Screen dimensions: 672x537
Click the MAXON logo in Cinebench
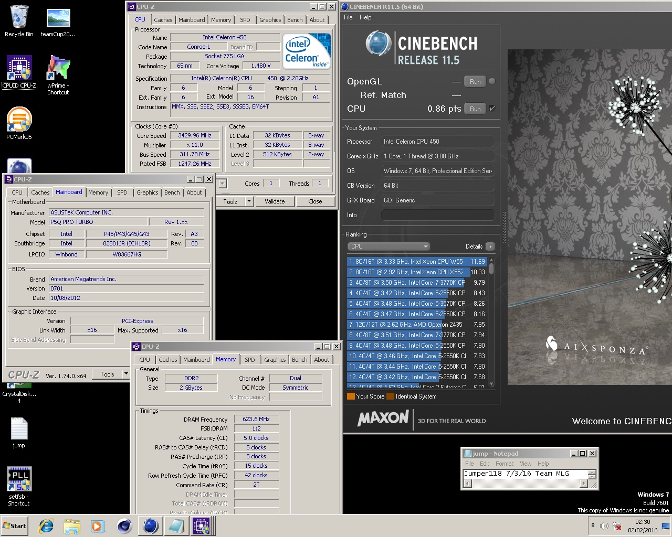pos(383,418)
